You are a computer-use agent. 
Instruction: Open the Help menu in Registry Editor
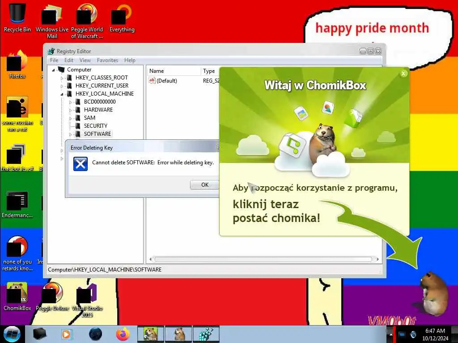(x=130, y=60)
